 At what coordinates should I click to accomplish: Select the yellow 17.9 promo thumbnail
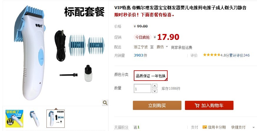coord(14,119)
